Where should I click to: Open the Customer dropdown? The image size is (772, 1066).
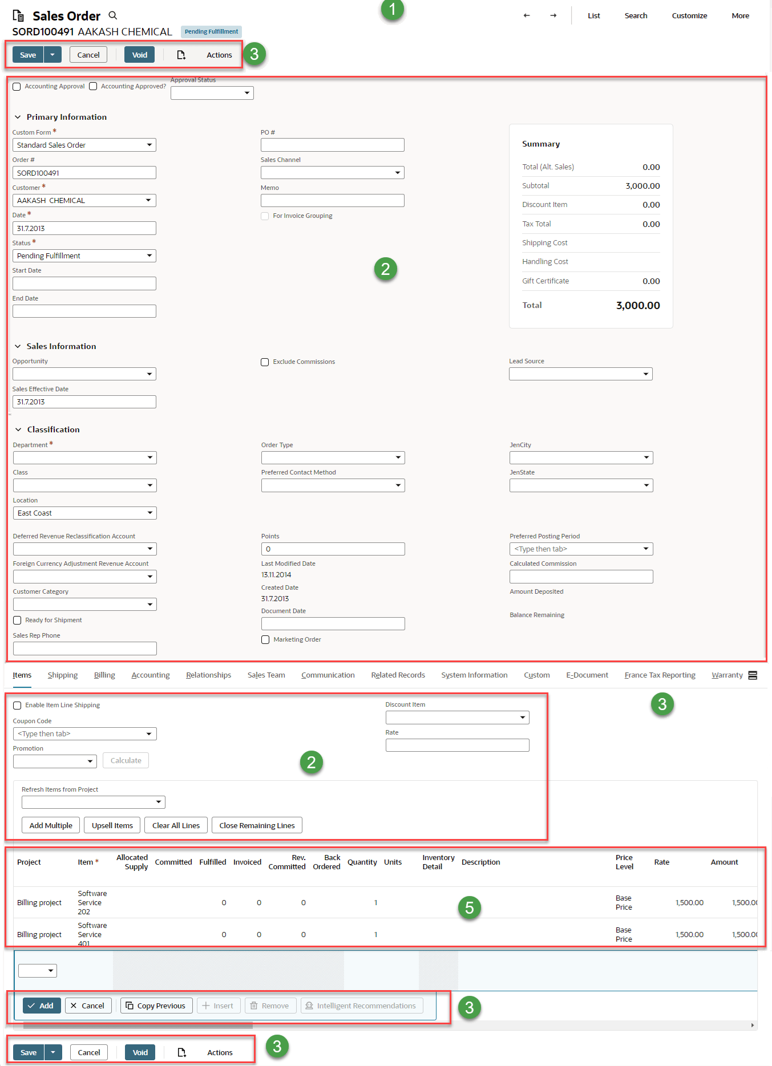click(84, 200)
